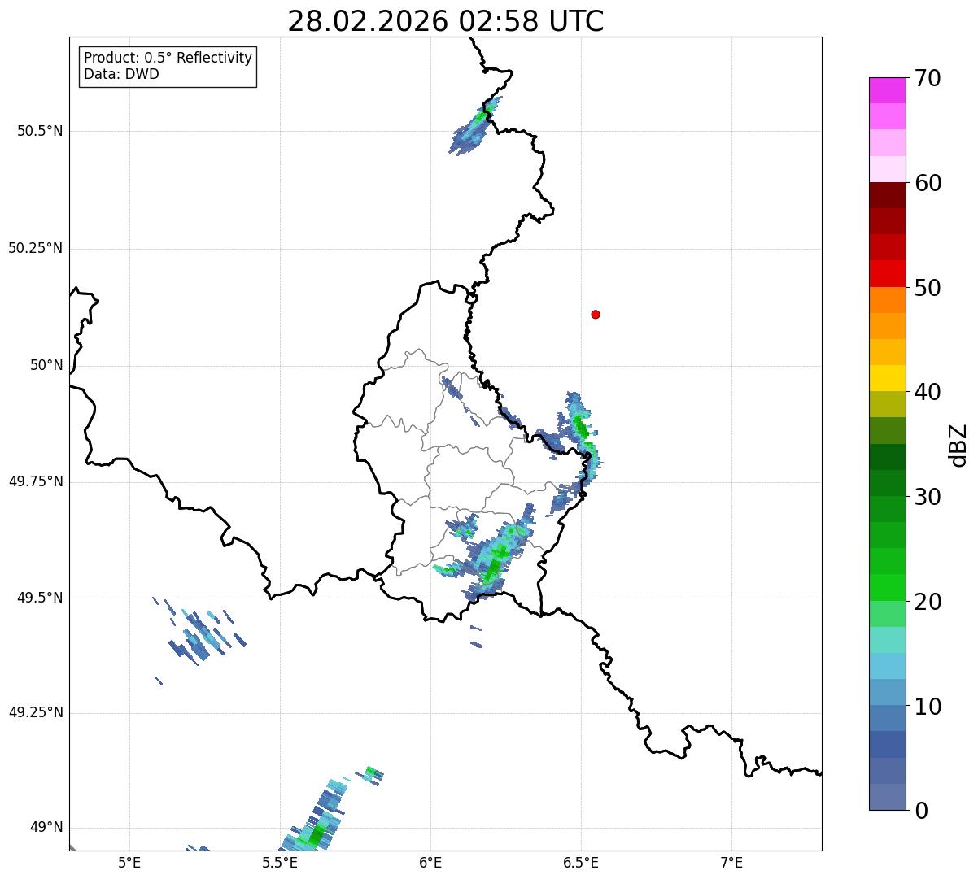The height and width of the screenshot is (879, 978).
Task: Pick the bright red colorbar swatch above 50
Action: 887,273
